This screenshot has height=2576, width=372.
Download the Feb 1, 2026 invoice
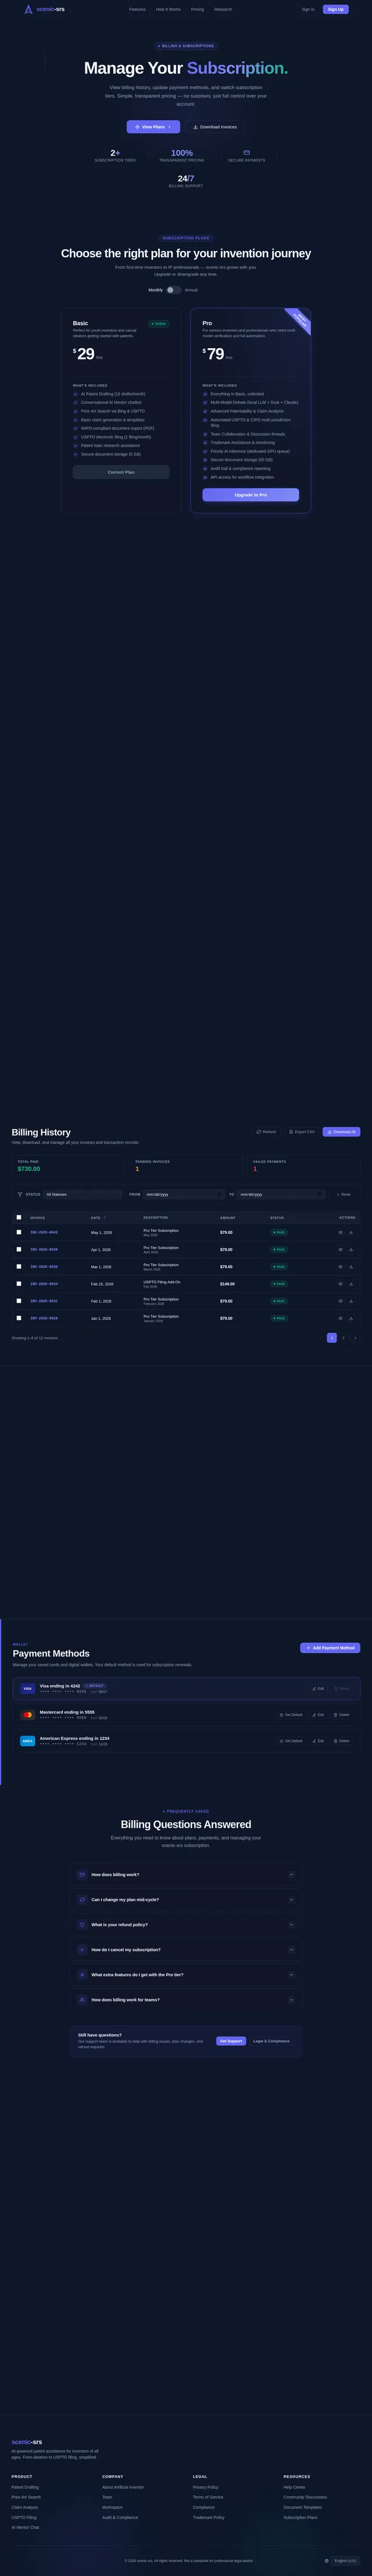[x=351, y=1301]
